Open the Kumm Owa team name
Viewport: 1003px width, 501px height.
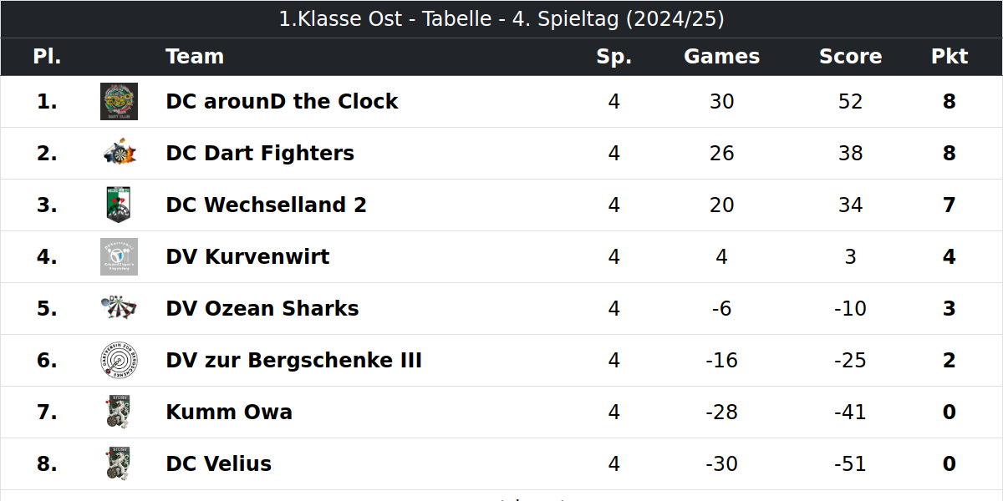tap(229, 412)
